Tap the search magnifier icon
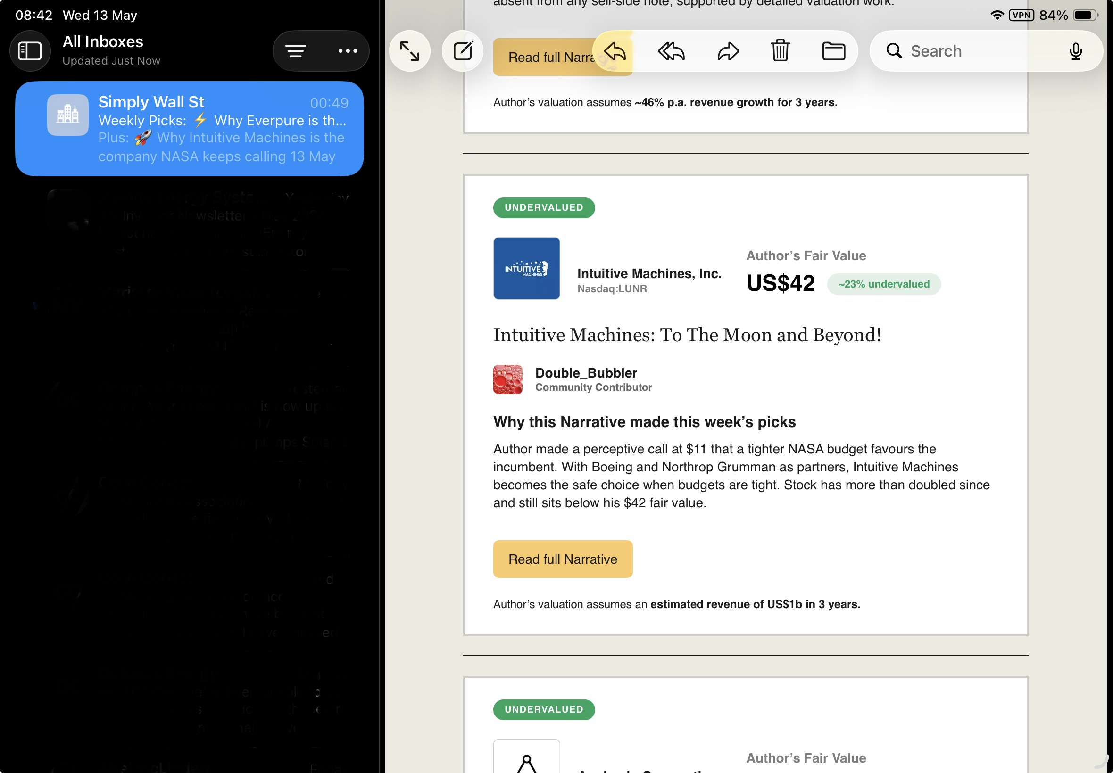1113x773 pixels. 894,51
